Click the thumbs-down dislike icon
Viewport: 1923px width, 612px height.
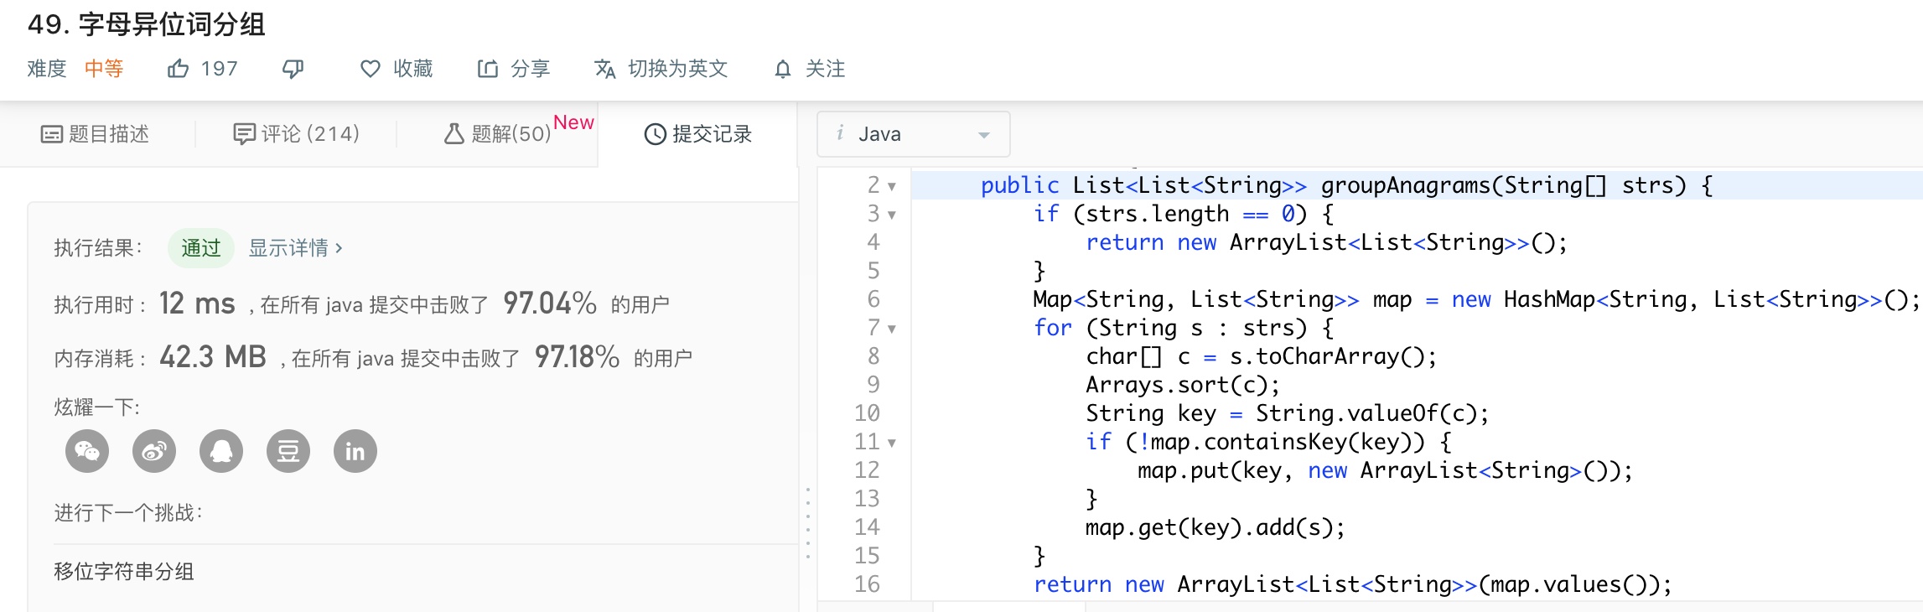point(293,69)
